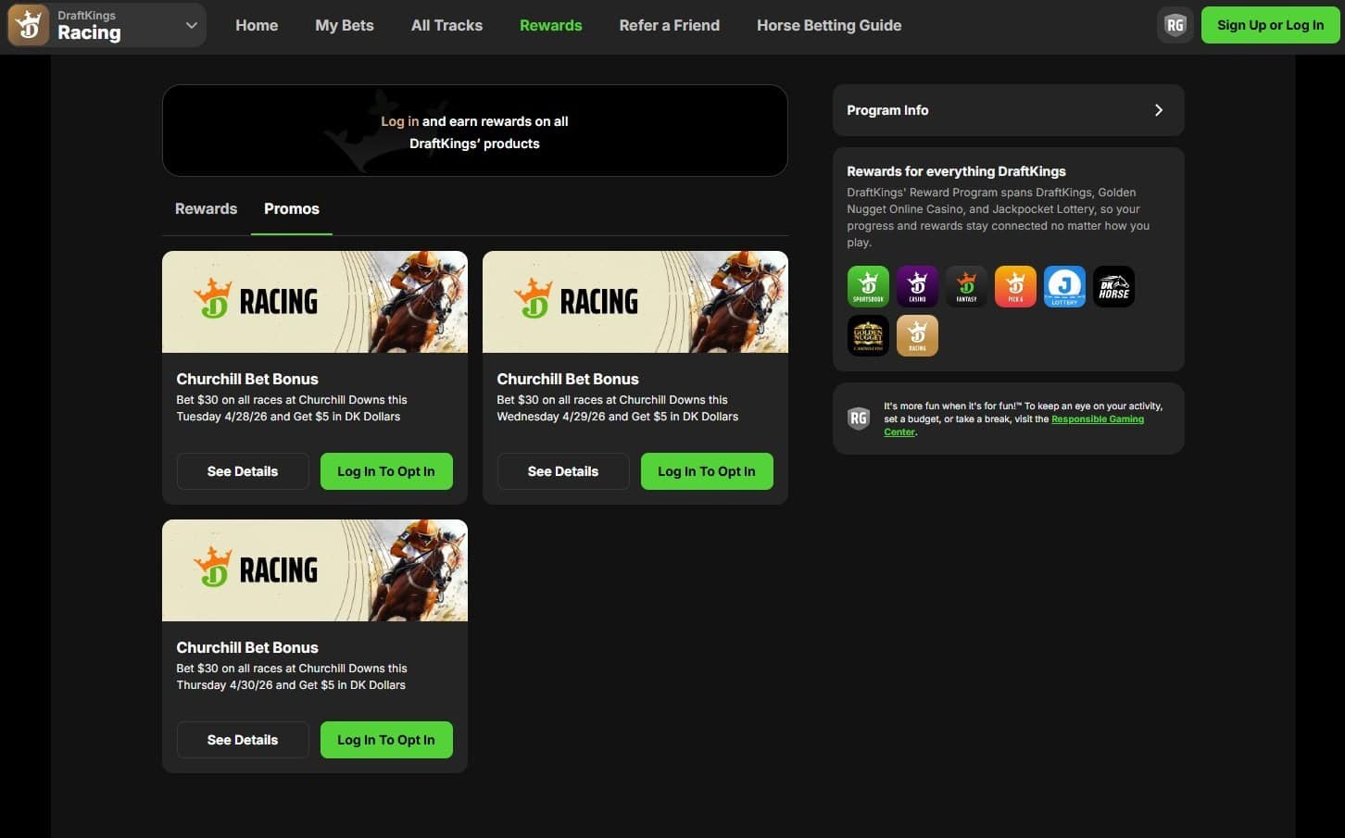Open the blue Jackpocket Lottery icon
1345x838 pixels.
coord(1064,286)
